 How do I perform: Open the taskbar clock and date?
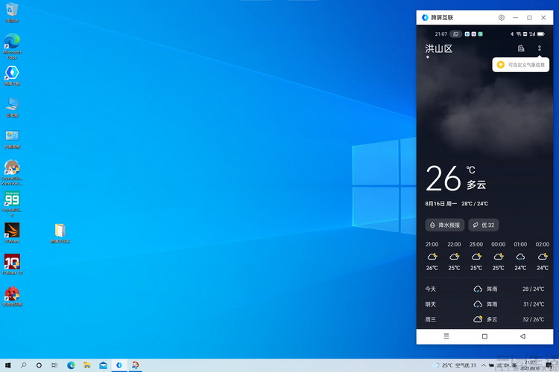(530, 365)
